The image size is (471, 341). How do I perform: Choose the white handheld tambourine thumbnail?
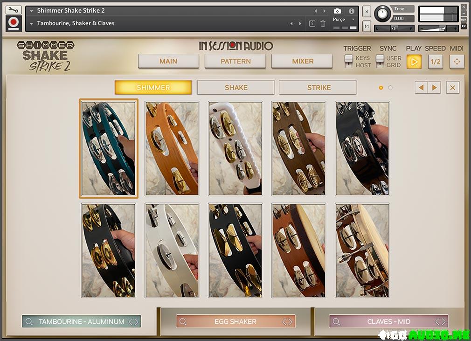(235, 148)
